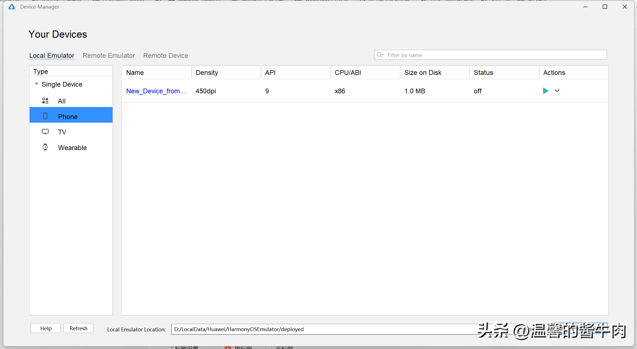Click the Wearable watch icon
637x349 pixels.
[x=45, y=147]
